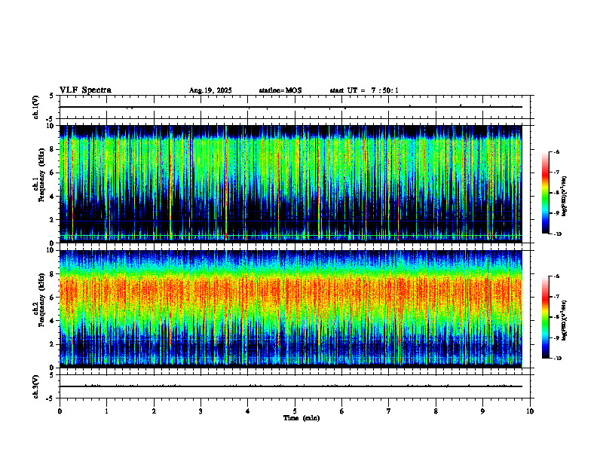Click the "VLF Spectra" title text
Viewport: 597px width, 461px height.
(85, 90)
